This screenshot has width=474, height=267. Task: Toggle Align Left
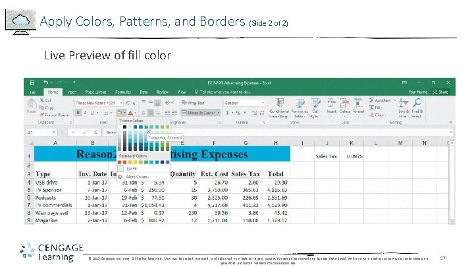144,113
